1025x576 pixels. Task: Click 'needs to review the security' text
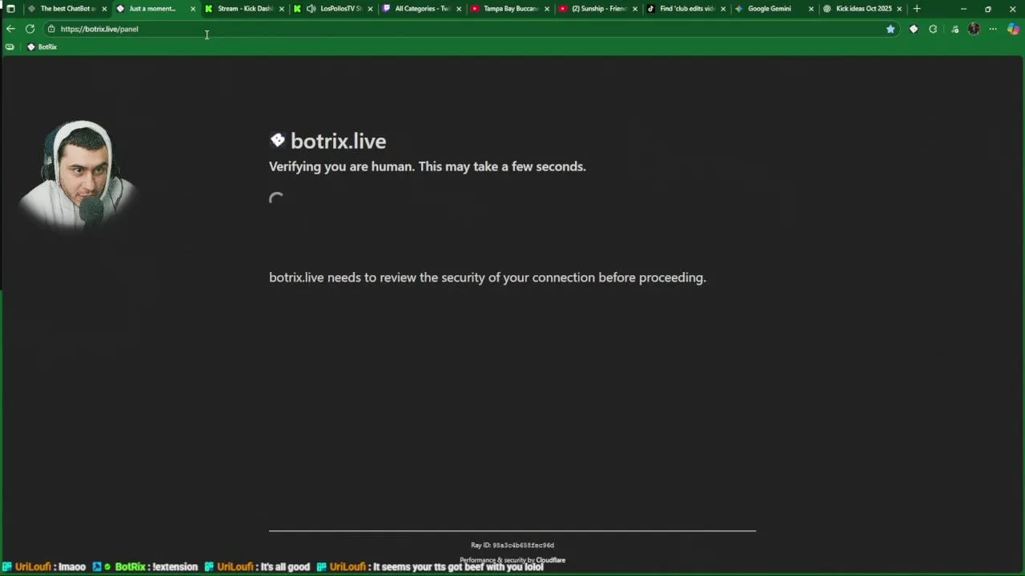pyautogui.click(x=488, y=278)
